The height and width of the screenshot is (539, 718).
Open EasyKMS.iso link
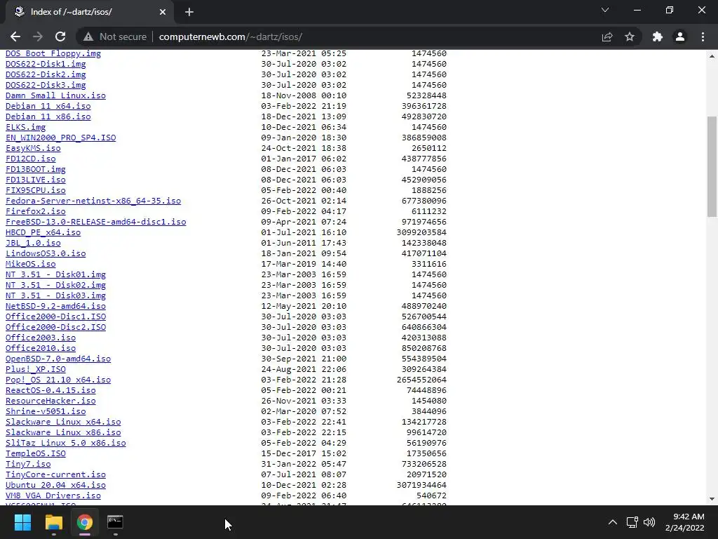[33, 149]
